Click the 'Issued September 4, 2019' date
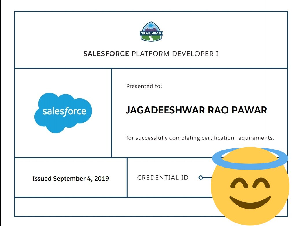The height and width of the screenshot is (226, 299). 71,179
